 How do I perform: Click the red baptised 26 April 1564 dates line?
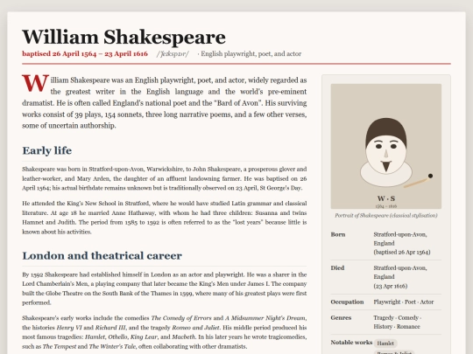pyautogui.click(x=85, y=54)
